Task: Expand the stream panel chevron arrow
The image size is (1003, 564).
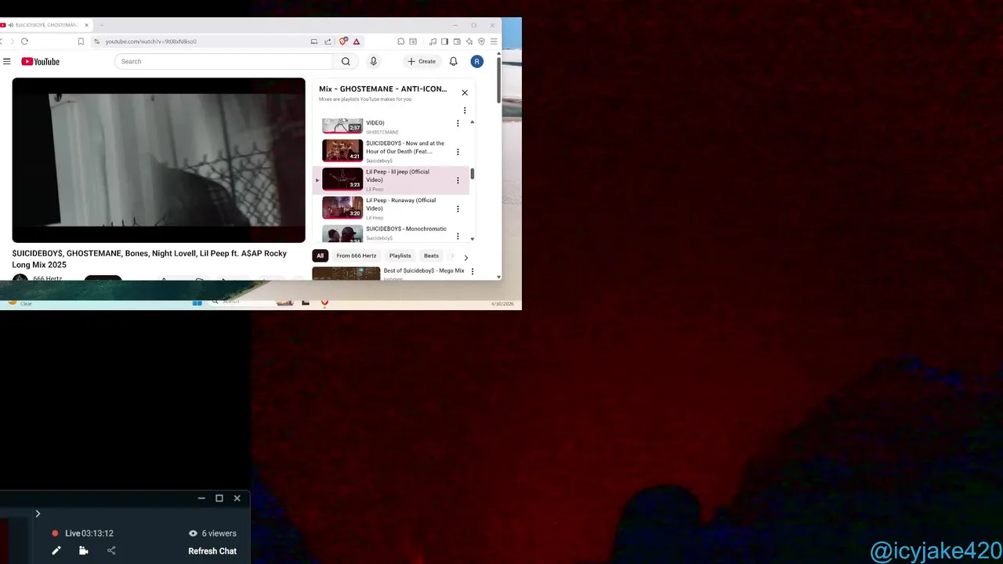Action: coord(38,514)
